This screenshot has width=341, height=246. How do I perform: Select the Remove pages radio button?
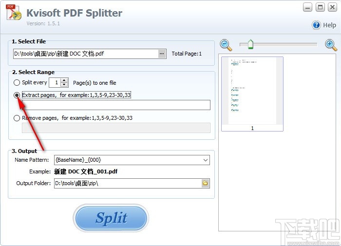click(17, 118)
